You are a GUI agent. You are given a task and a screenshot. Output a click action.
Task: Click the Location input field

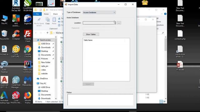pyautogui.click(x=99, y=23)
